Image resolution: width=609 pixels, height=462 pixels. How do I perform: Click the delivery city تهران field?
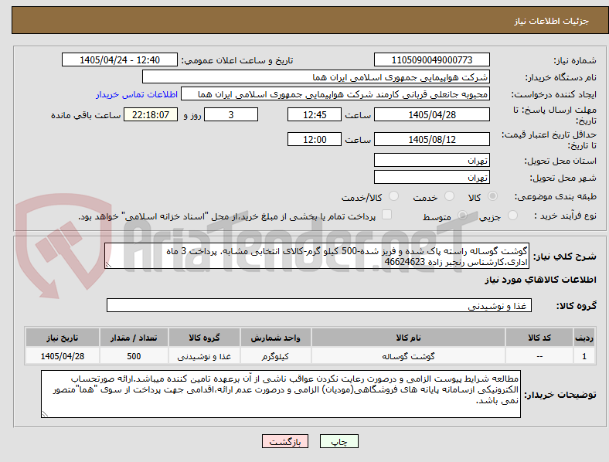click(431, 178)
